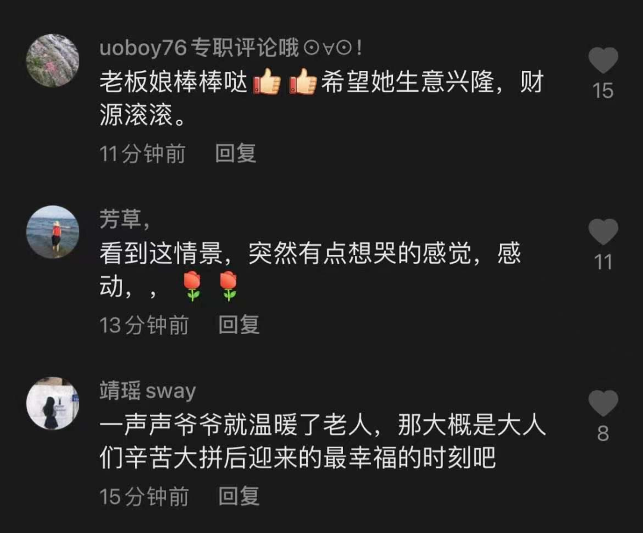Like the comment by 靖瑶 sway
Viewport: 643px width, 533px height.
coord(603,403)
